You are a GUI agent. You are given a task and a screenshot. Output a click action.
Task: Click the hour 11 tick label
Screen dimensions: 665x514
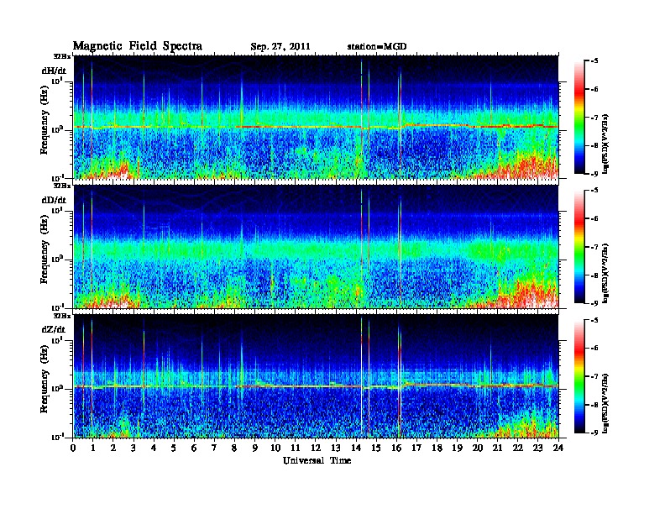tap(296, 448)
